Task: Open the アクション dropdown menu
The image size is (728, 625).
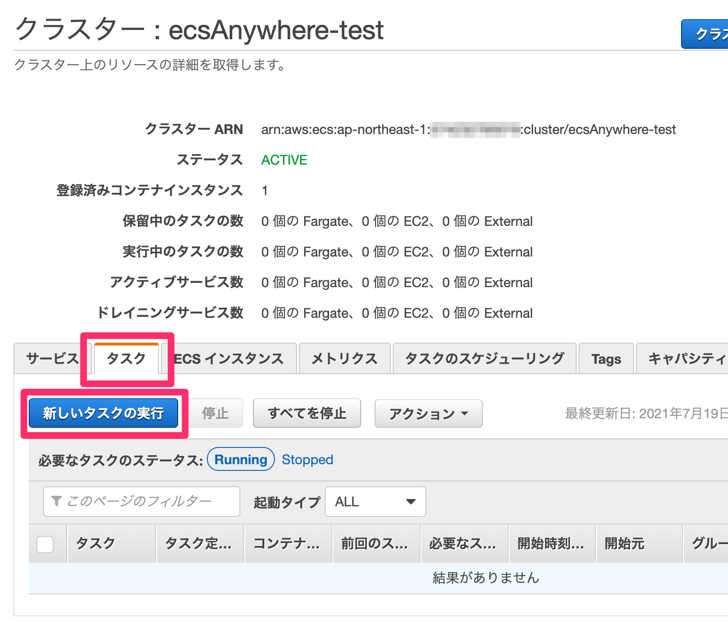Action: pyautogui.click(x=429, y=413)
